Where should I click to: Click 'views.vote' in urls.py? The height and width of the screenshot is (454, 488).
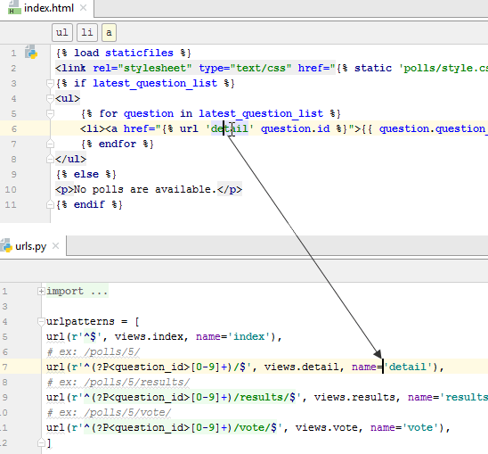[x=326, y=427]
